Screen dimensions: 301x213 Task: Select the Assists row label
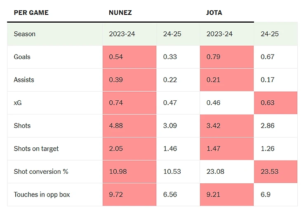point(24,80)
